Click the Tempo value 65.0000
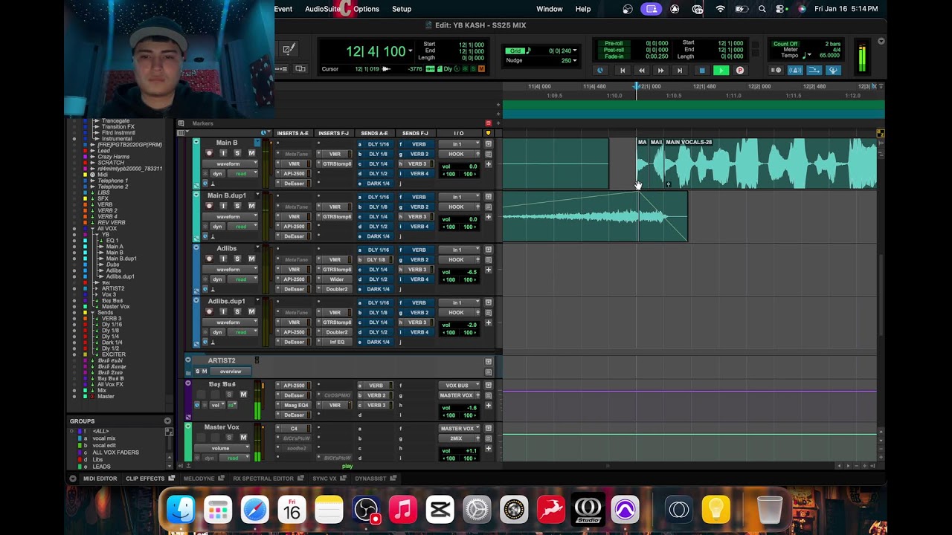Image resolution: width=952 pixels, height=535 pixels. 829,56
